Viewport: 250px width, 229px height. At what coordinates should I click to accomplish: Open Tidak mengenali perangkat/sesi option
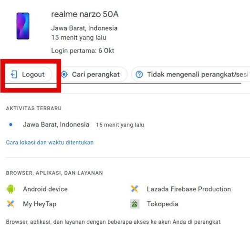coord(191,74)
